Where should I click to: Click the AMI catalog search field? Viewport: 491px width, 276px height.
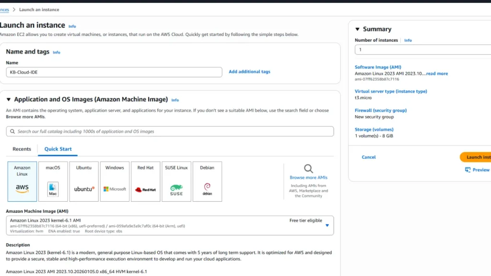tap(170, 131)
